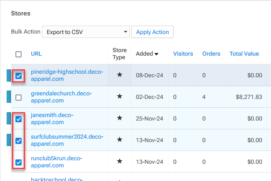This screenshot has height=181, width=271.
Task: Click the URL column header
Action: [x=36, y=54]
